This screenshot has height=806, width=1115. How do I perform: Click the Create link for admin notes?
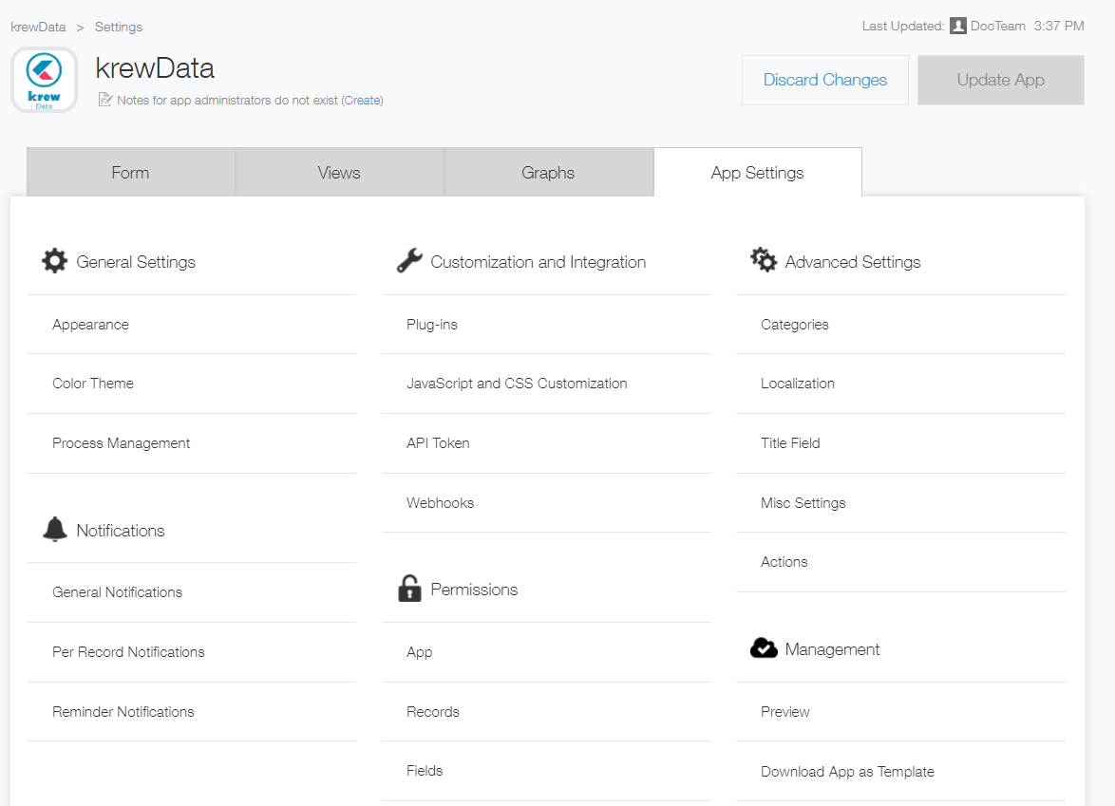click(362, 100)
